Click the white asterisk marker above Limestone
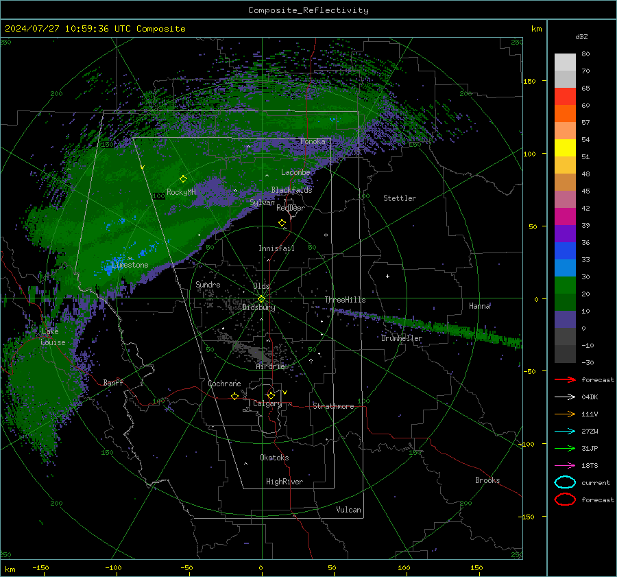 pyautogui.click(x=130, y=259)
